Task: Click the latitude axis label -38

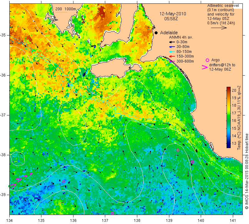Action: tap(3, 155)
